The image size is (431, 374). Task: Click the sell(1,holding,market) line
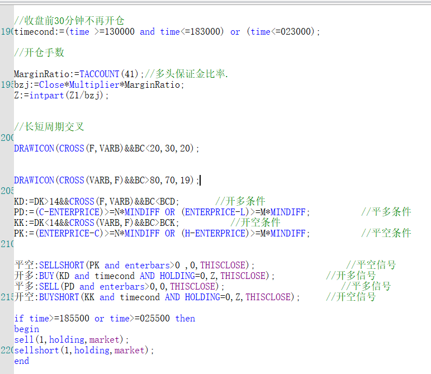(x=72, y=340)
